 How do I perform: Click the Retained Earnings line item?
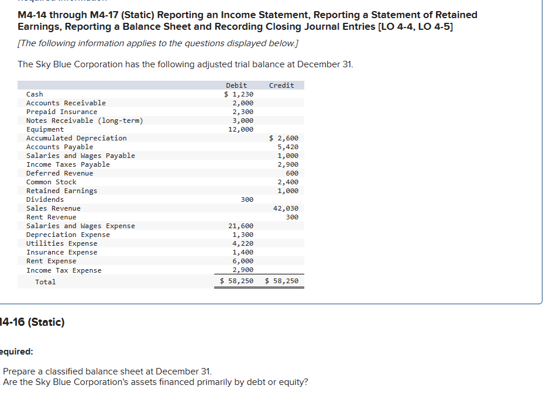[x=55, y=190]
